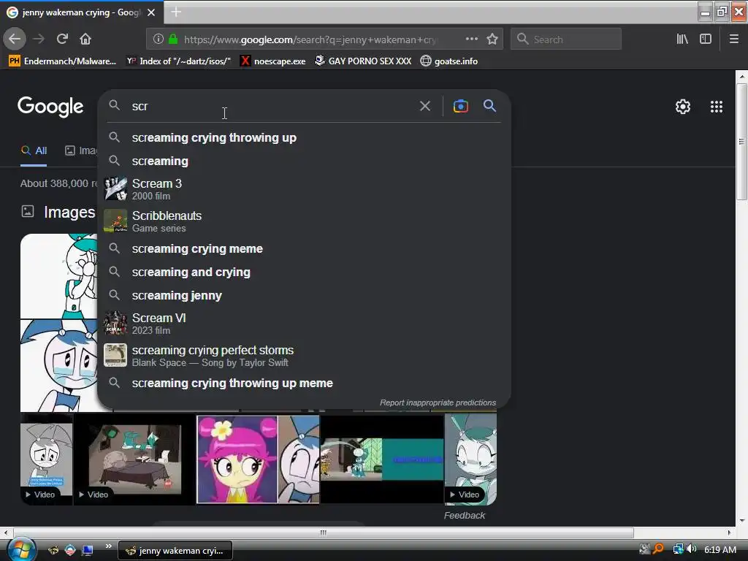Expand the quick launch chevron on taskbar

pos(108,546)
